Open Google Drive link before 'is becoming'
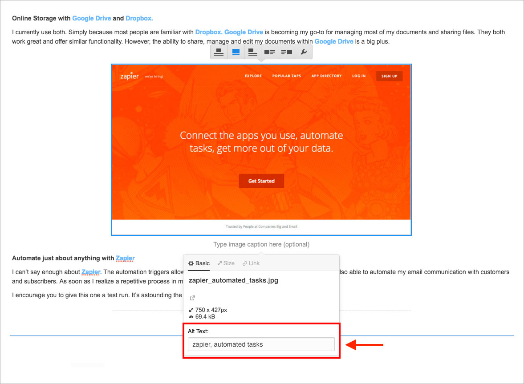 244,32
